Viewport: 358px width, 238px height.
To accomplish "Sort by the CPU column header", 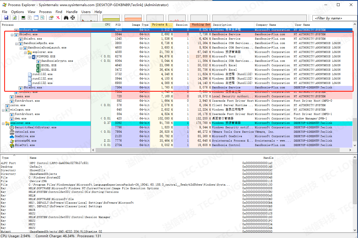I will click(x=101, y=25).
